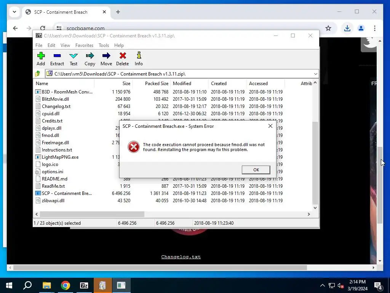
Task: Open the notification center icon
Action: pyautogui.click(x=378, y=286)
